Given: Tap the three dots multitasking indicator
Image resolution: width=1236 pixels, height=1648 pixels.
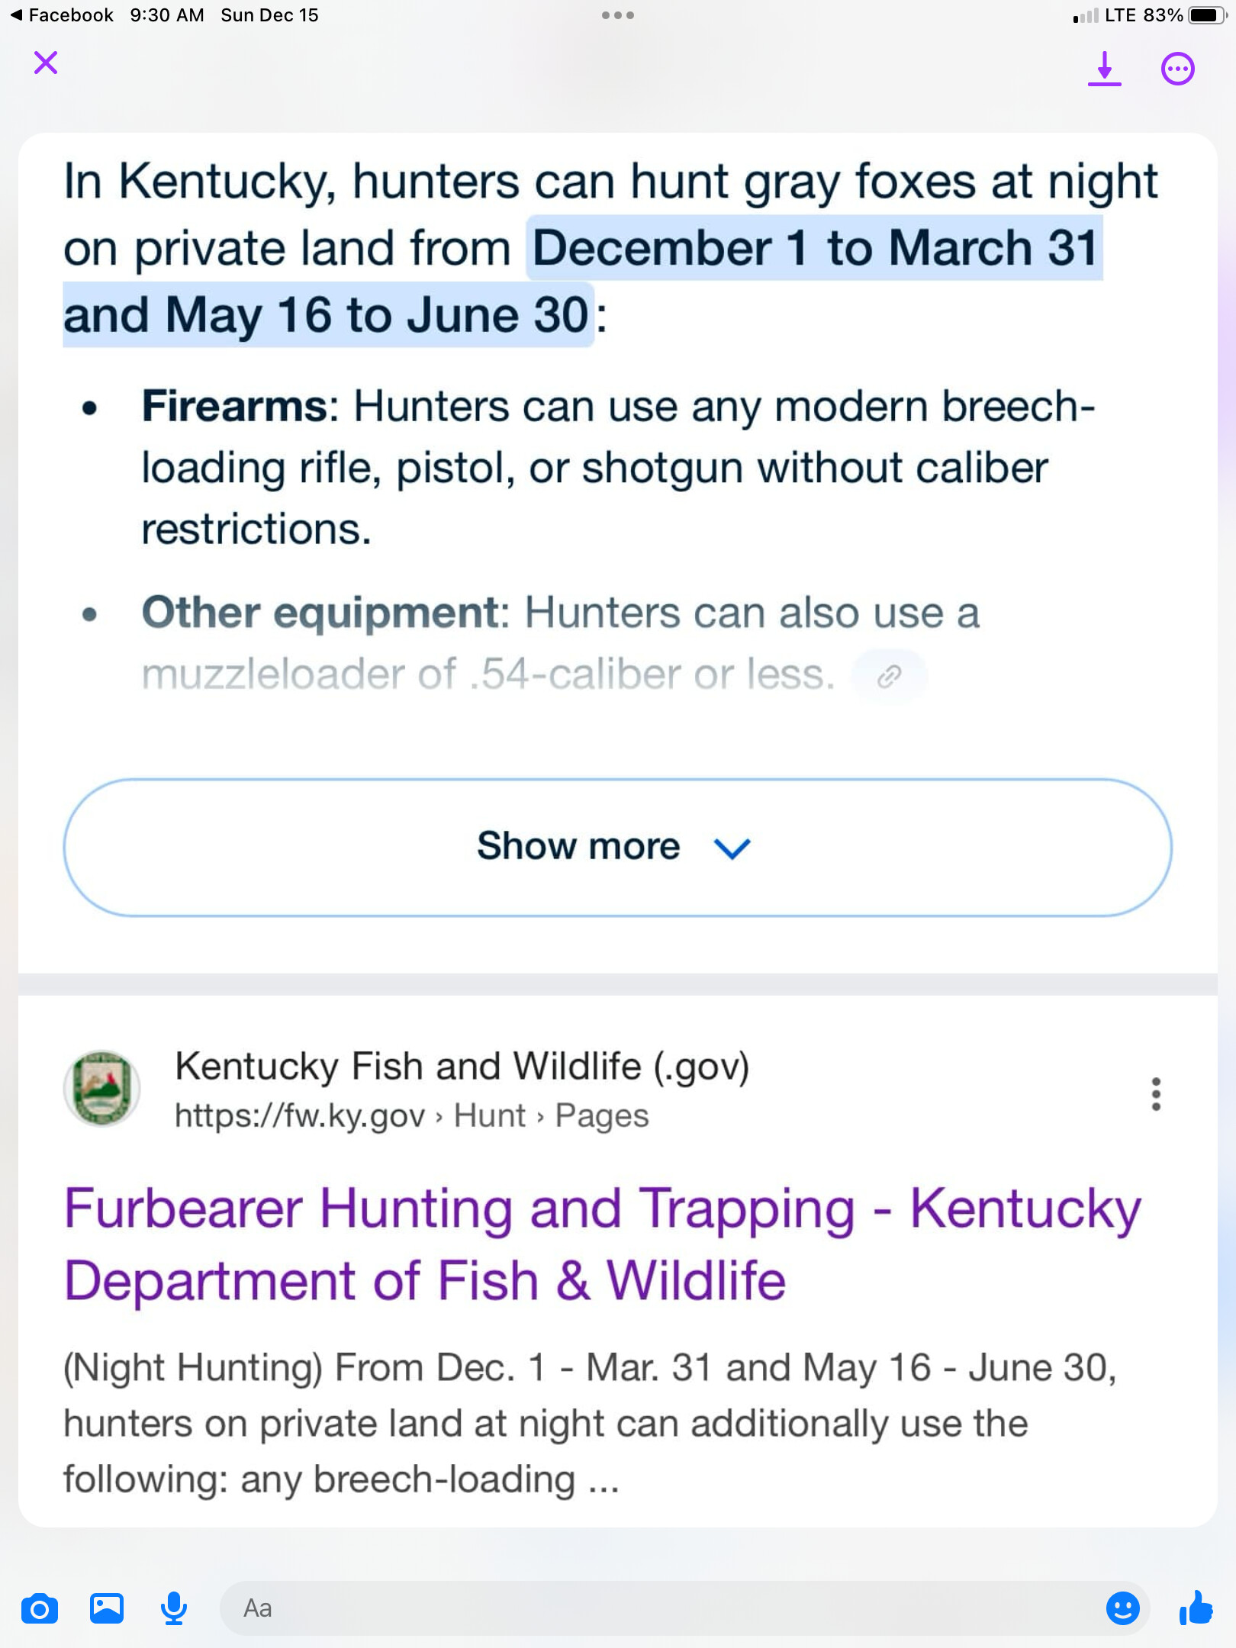Looking at the screenshot, I should [x=618, y=15].
